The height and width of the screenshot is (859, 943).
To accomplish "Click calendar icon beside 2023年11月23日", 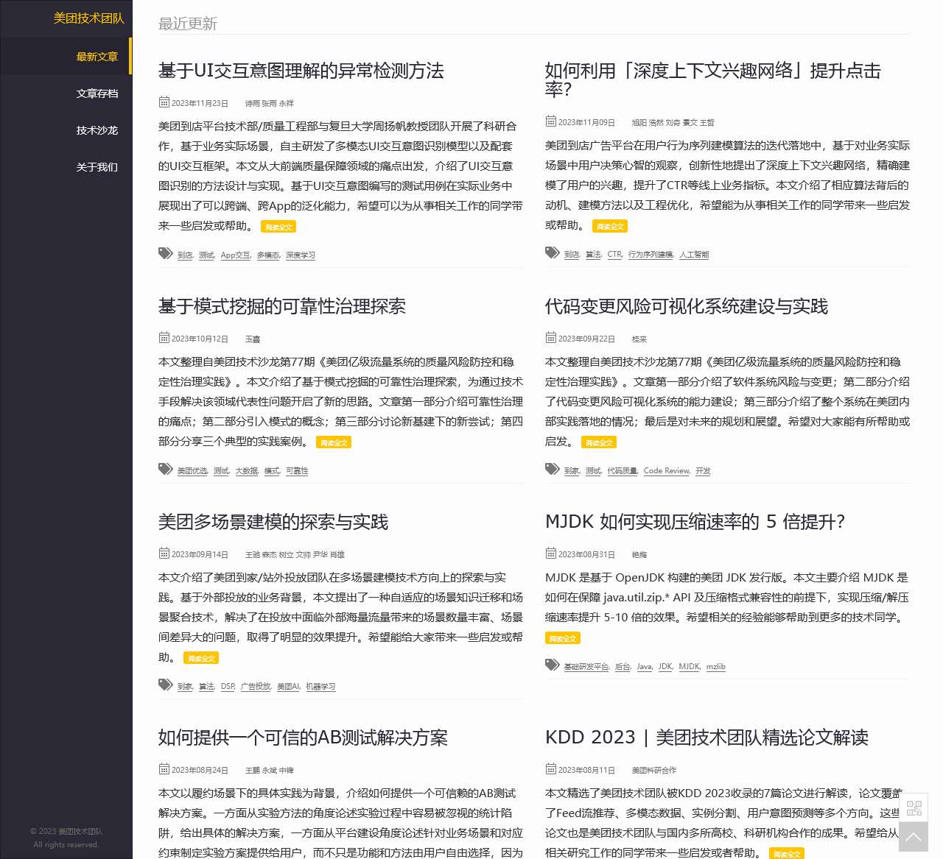I will pos(164,102).
